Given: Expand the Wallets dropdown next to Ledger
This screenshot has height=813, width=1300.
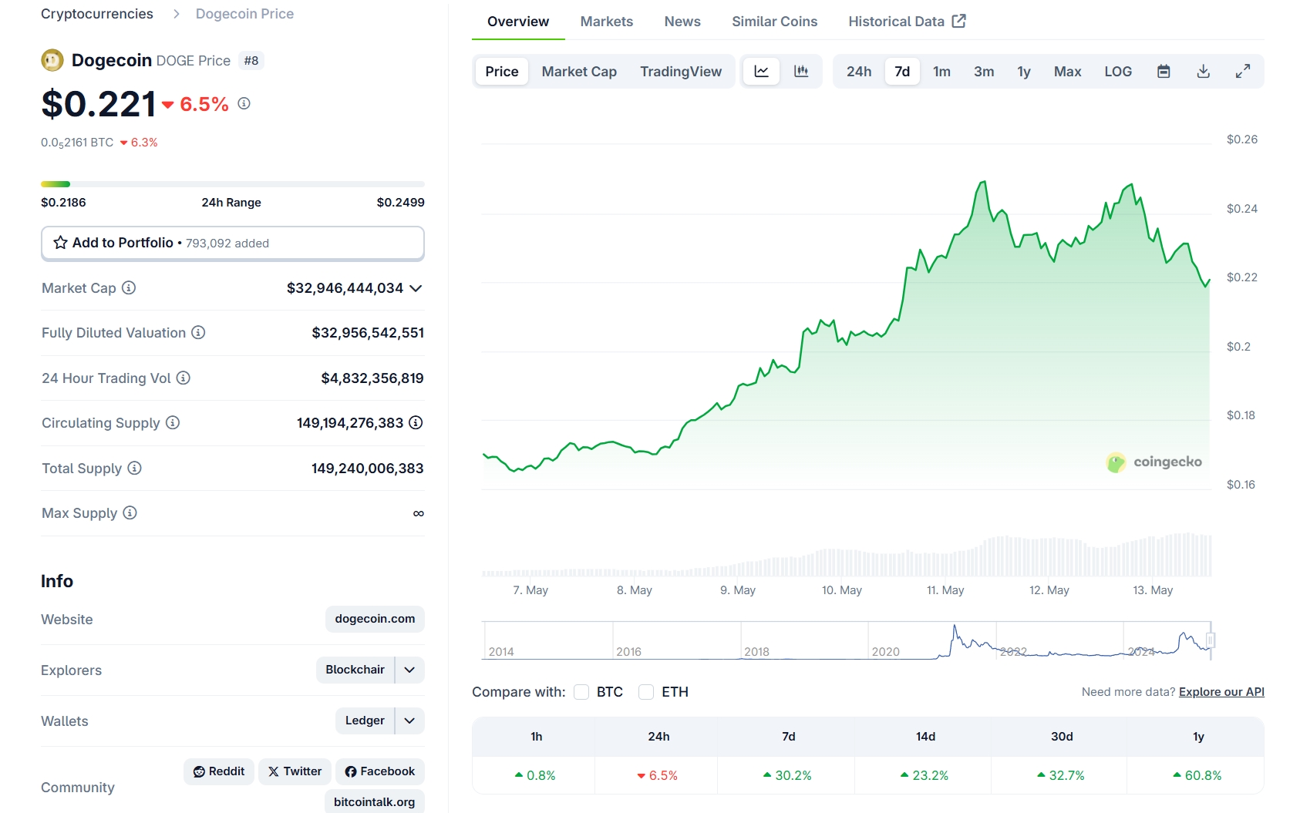Looking at the screenshot, I should [409, 721].
